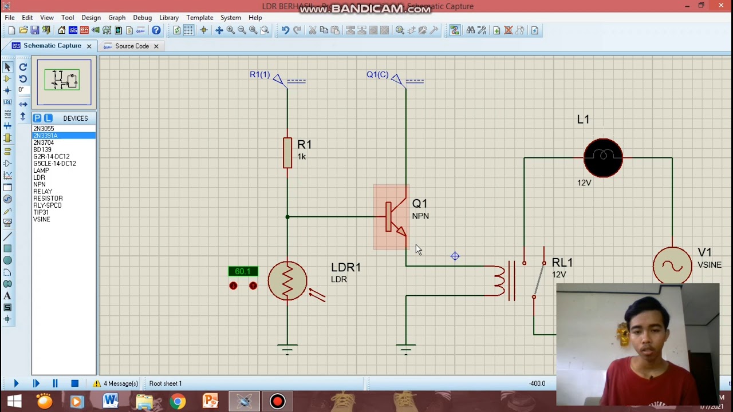
Task: Open the Design menu
Action: coord(91,18)
